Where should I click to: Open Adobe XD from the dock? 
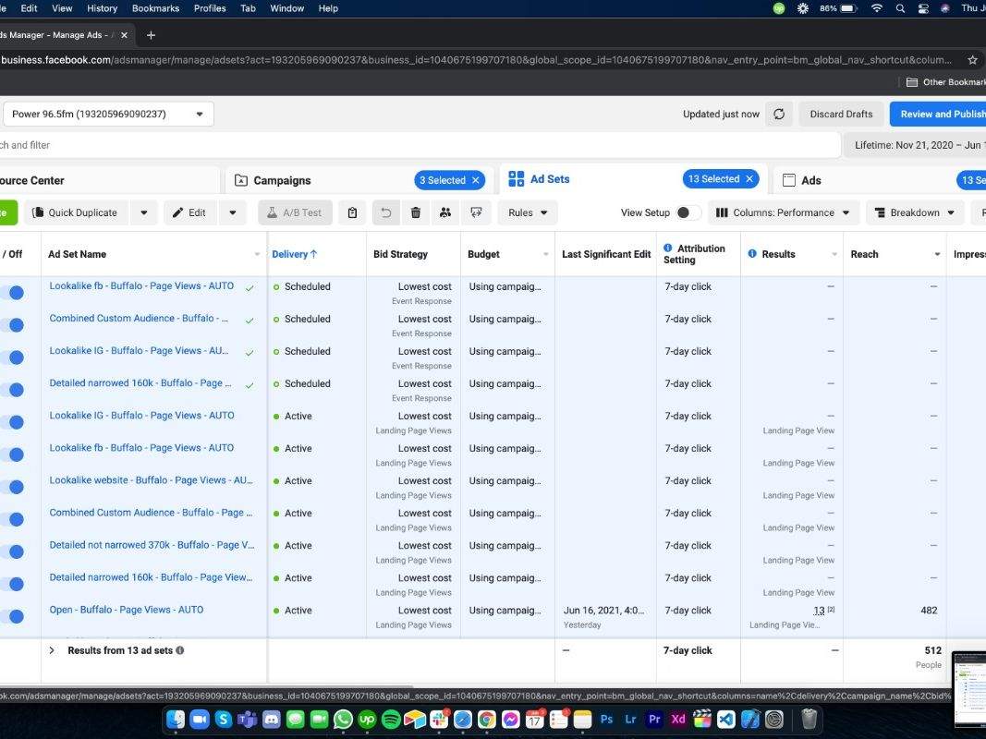point(678,719)
